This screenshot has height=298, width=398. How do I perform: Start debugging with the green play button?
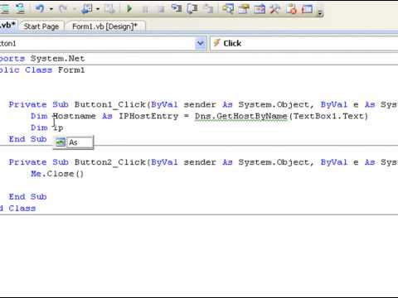point(129,9)
